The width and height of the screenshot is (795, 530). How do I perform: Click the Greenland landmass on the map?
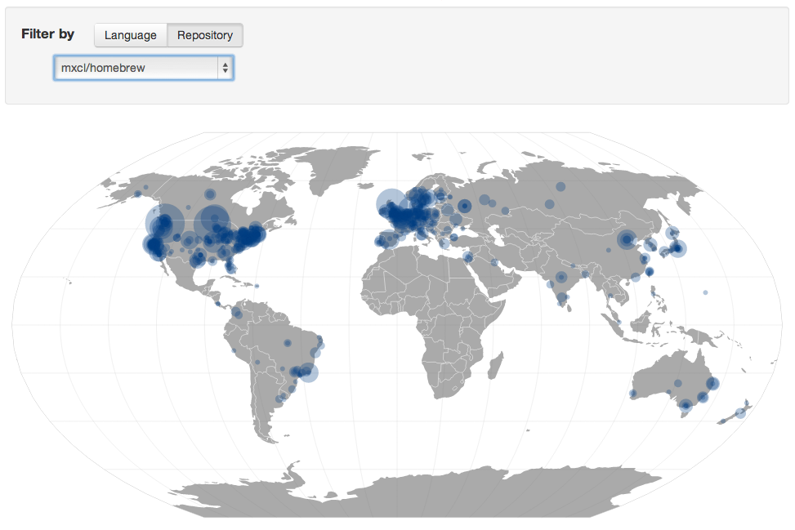pyautogui.click(x=337, y=166)
